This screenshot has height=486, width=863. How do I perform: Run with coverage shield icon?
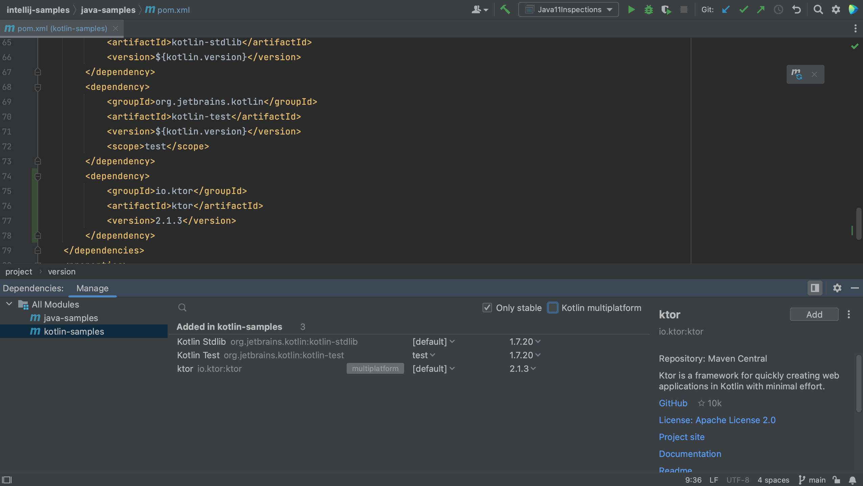click(x=666, y=9)
